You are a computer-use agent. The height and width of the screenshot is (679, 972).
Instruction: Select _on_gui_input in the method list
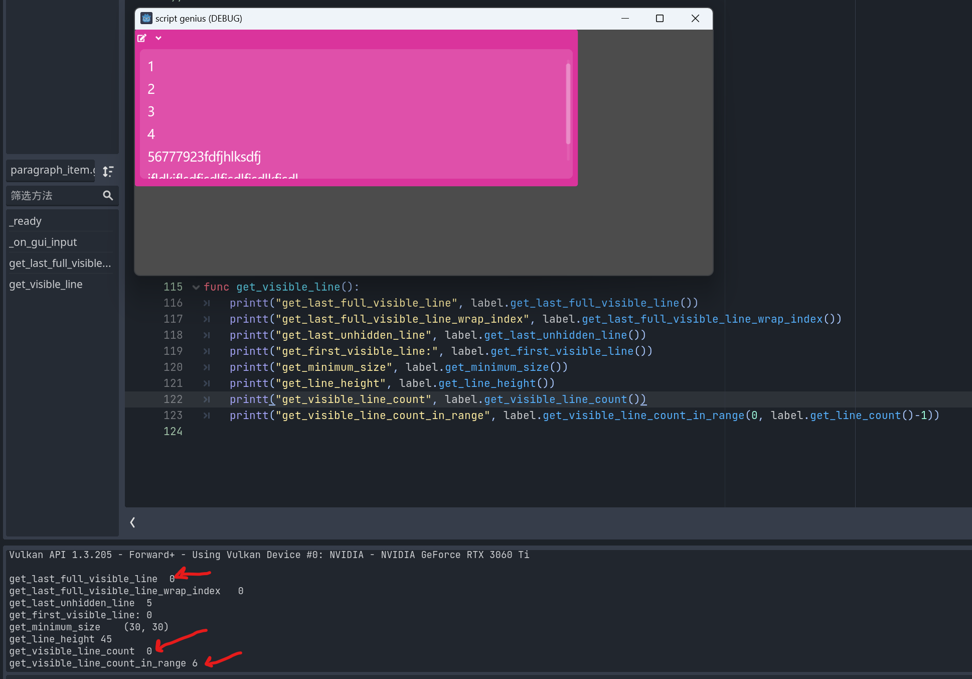coord(43,242)
